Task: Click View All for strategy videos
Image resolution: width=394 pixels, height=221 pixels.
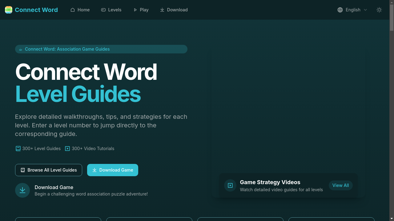Action: pos(341,185)
